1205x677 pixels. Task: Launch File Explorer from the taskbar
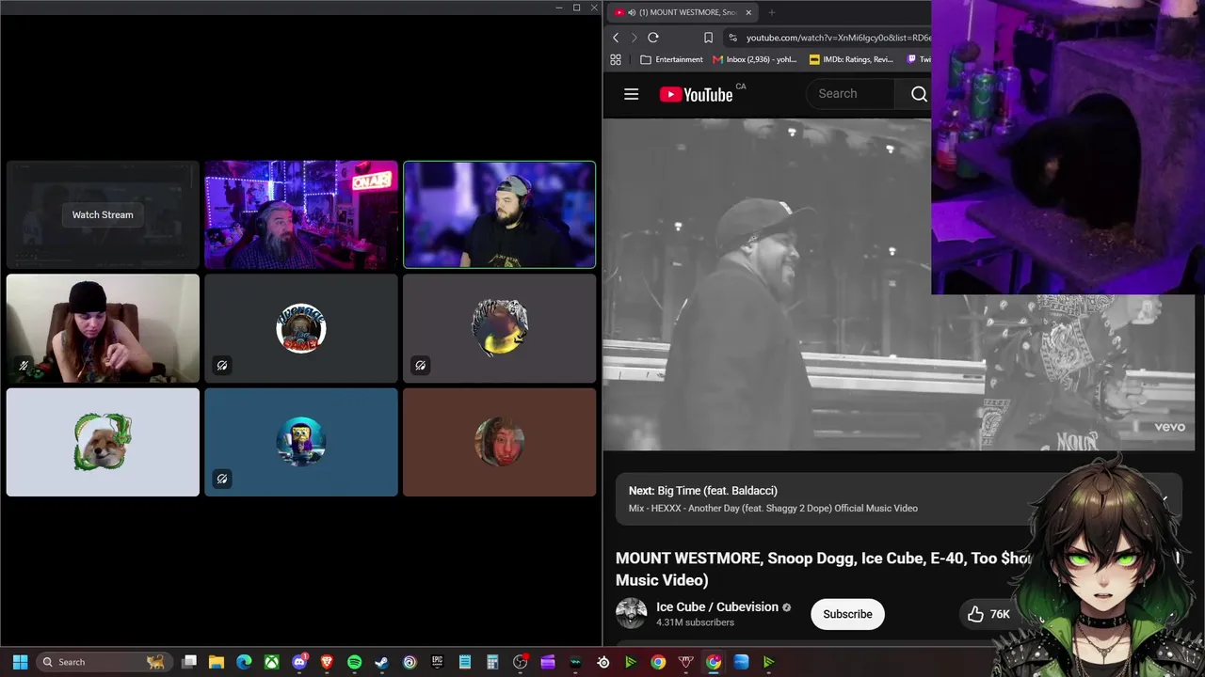(217, 662)
